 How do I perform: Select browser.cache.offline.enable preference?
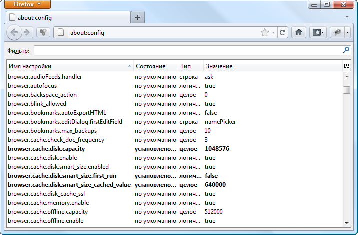(x=175, y=221)
